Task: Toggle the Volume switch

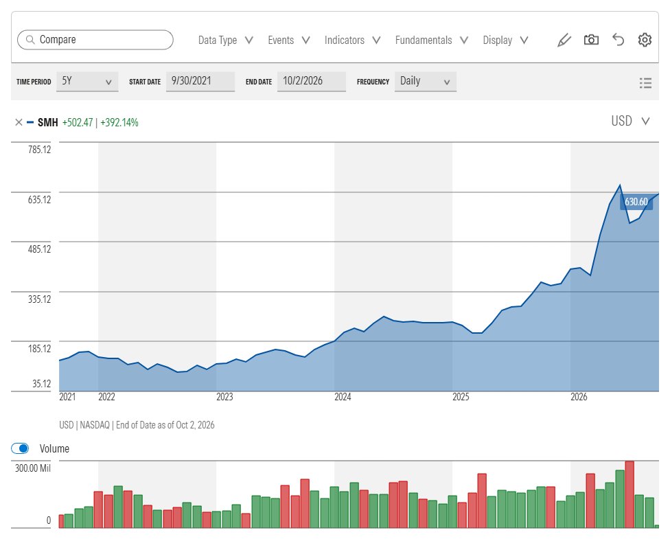Action: (x=20, y=448)
